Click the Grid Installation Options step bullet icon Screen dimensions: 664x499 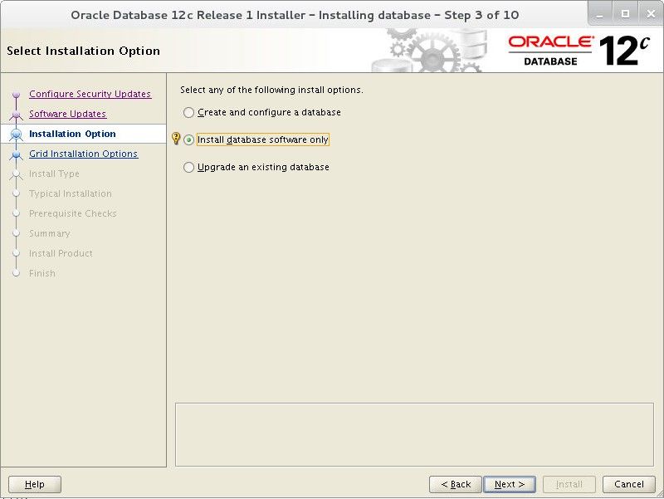(16, 154)
